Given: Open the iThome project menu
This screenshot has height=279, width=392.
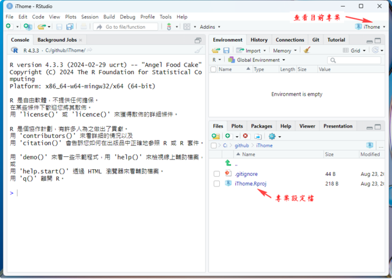Looking at the screenshot, I should click(371, 27).
